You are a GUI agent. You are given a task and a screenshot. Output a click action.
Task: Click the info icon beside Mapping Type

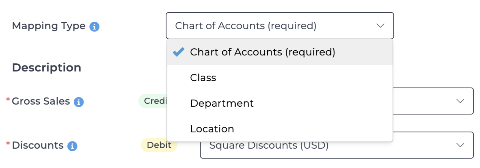tap(94, 27)
